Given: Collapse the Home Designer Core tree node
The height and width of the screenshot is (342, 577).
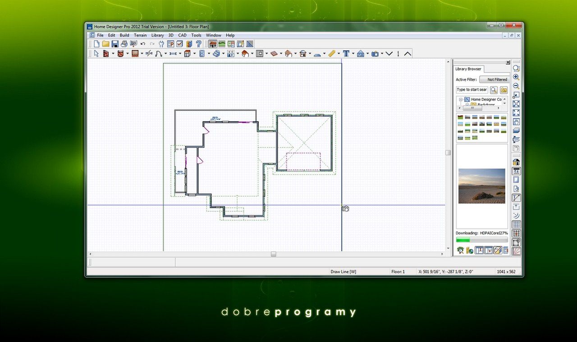Looking at the screenshot, I should 461,99.
